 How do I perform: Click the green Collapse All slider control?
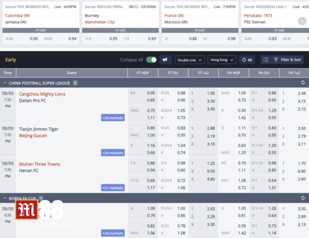tap(153, 60)
